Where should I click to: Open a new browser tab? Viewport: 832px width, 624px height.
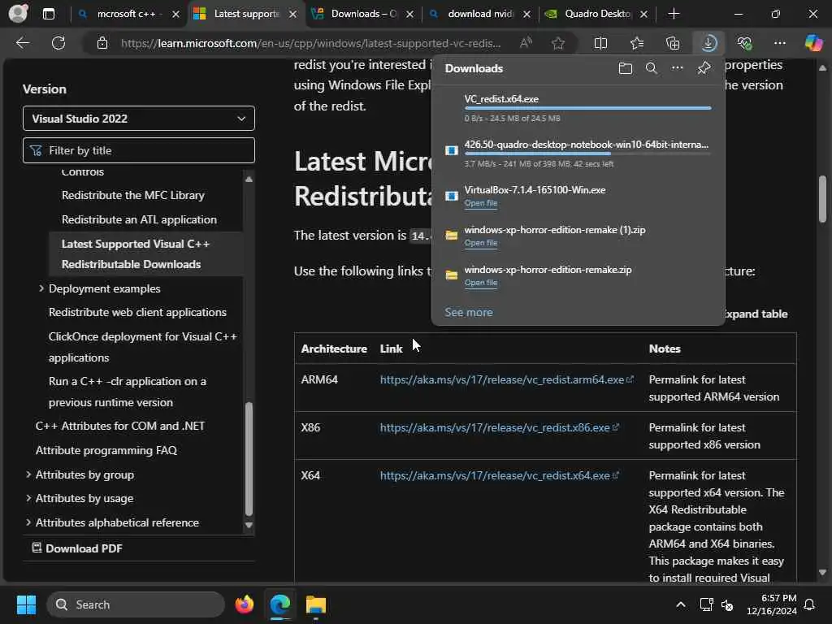(x=674, y=14)
